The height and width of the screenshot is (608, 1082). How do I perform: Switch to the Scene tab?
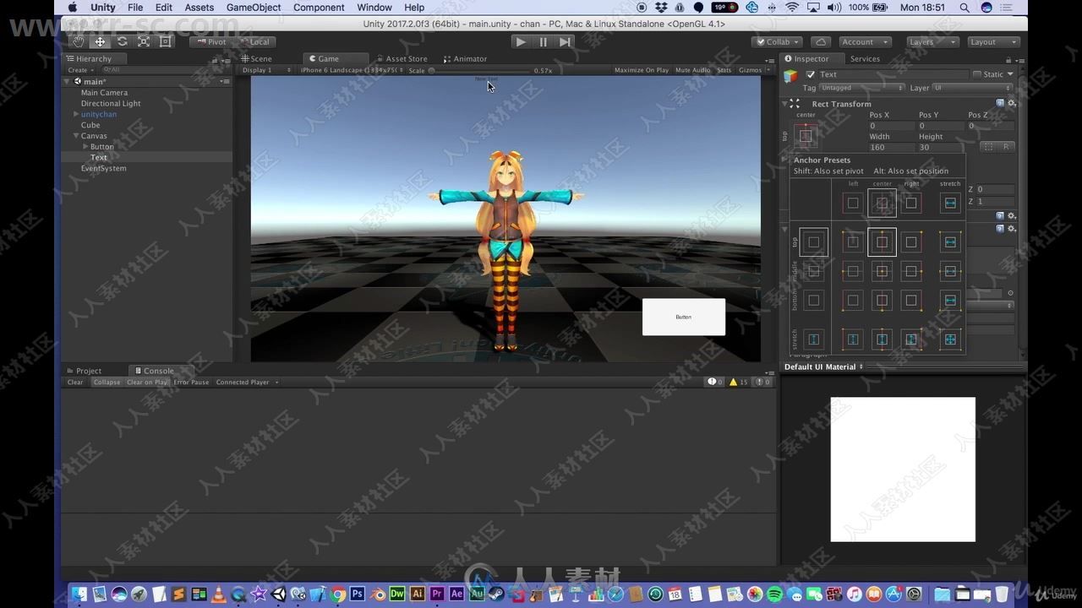tap(256, 59)
